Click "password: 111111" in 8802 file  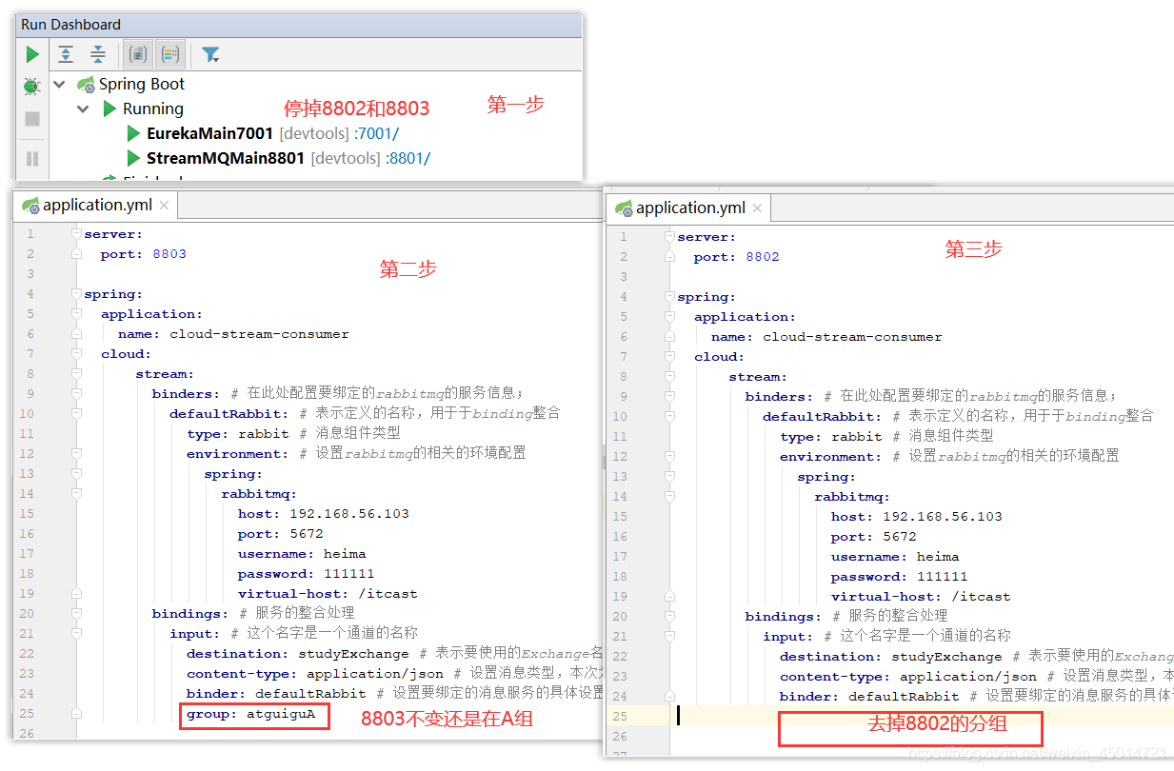[x=899, y=577]
